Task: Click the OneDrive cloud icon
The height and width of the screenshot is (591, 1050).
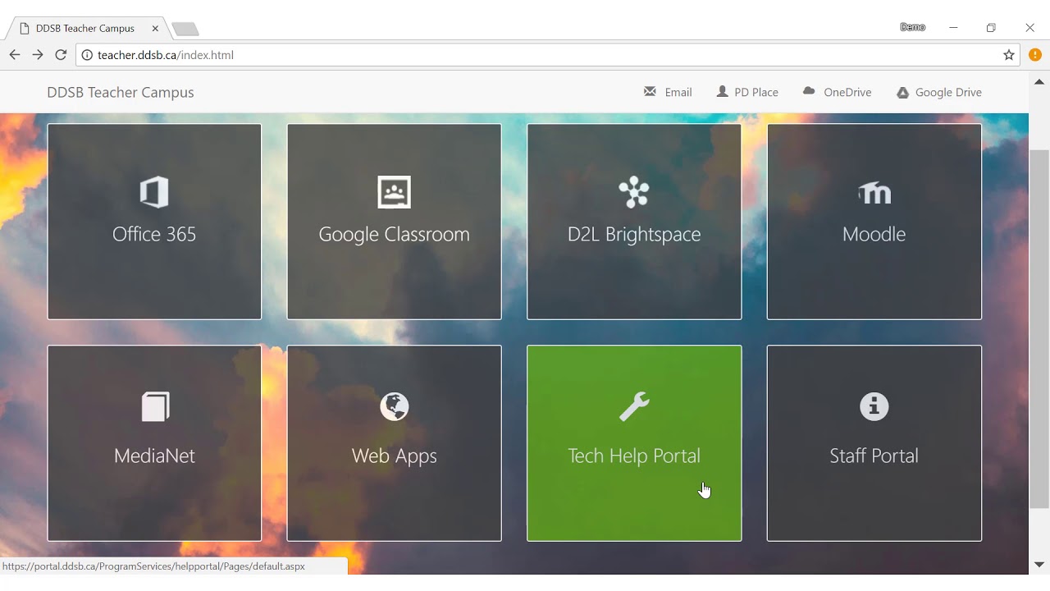Action: [x=809, y=91]
